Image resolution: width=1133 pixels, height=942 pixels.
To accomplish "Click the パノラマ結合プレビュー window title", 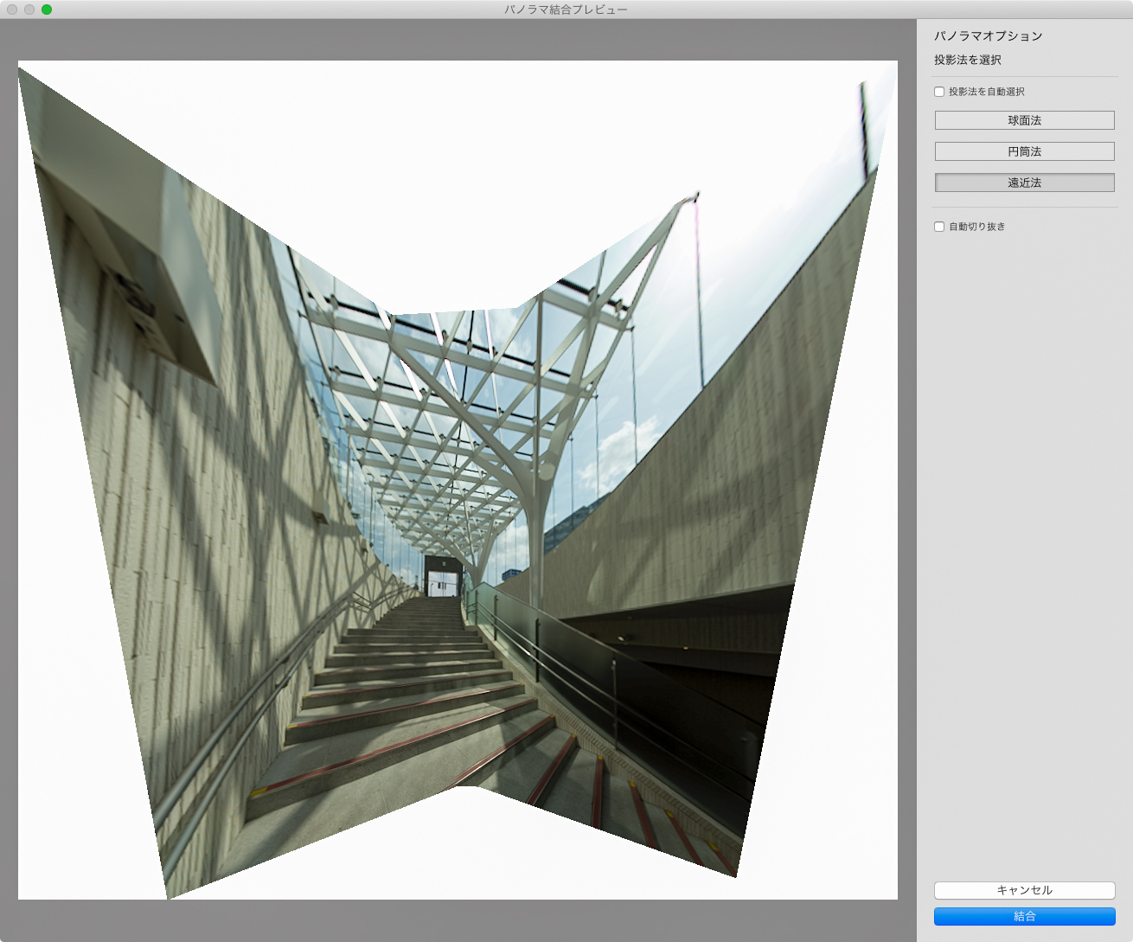I will tap(566, 10).
